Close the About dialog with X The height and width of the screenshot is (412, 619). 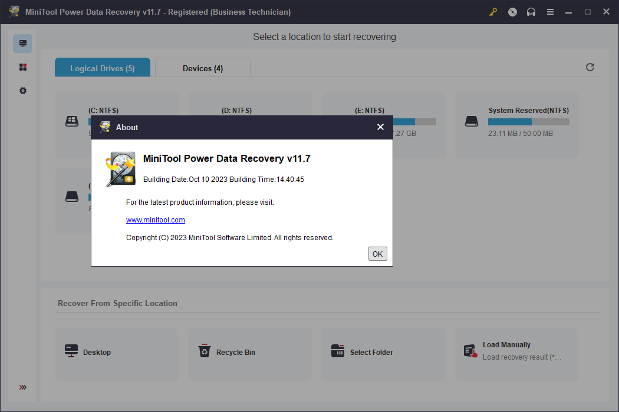(380, 127)
